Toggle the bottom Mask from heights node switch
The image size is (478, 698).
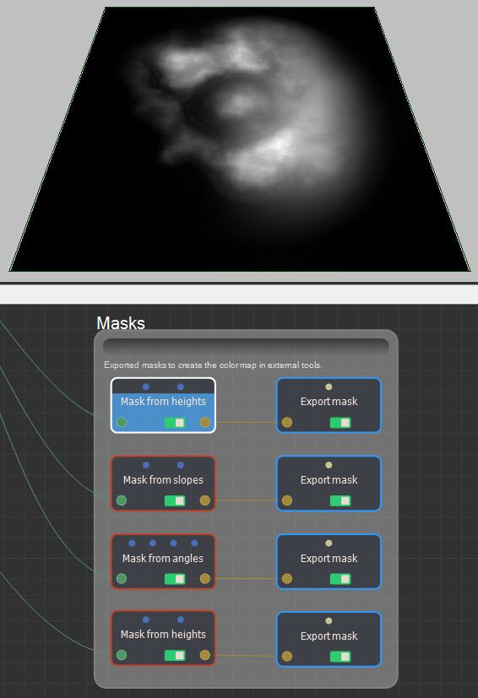click(175, 655)
